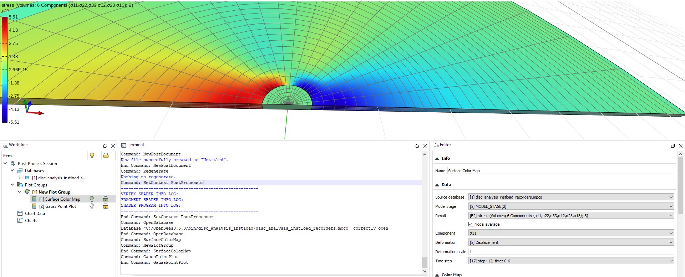Screen dimensions: 685x277
Task: Click the Terminal panel icon
Action: pyautogui.click(x=123, y=145)
